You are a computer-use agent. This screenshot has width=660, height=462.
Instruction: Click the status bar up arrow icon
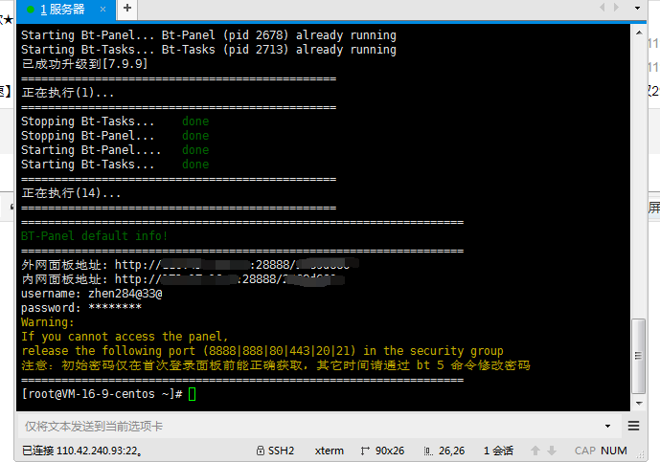(x=535, y=451)
